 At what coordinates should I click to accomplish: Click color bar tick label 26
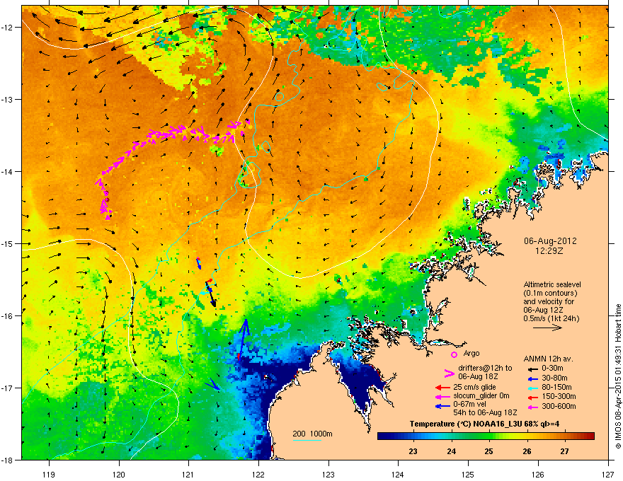pyautogui.click(x=527, y=451)
